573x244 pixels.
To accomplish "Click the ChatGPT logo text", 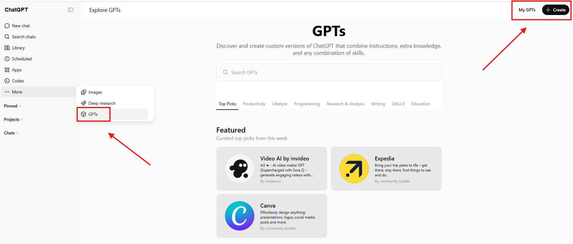I will coord(16,10).
